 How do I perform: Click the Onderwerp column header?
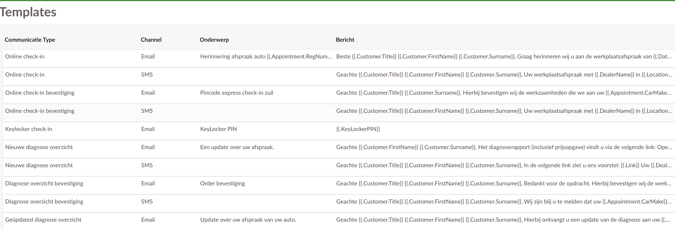point(214,40)
